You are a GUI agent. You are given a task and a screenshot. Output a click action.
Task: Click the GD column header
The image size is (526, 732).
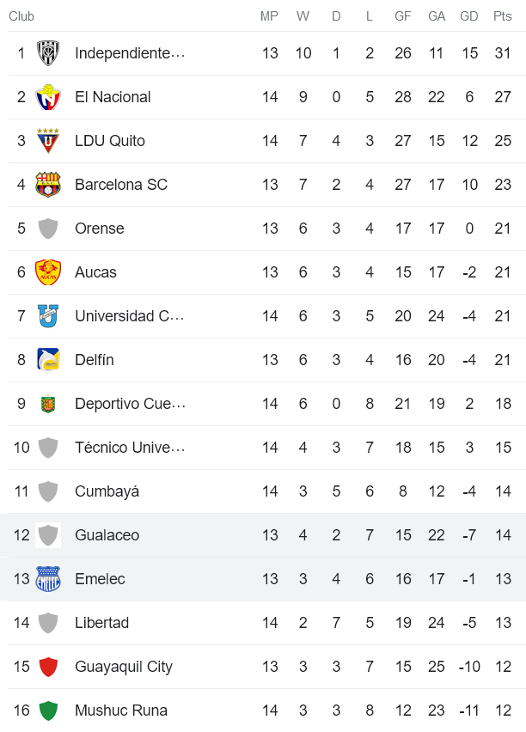(x=469, y=16)
